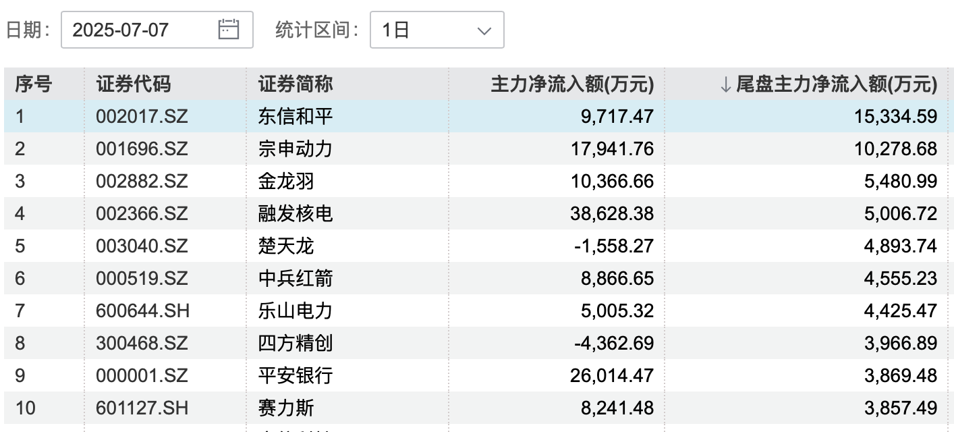Toggle sort on 尾盘主力净流入额(万元) header

click(x=829, y=84)
